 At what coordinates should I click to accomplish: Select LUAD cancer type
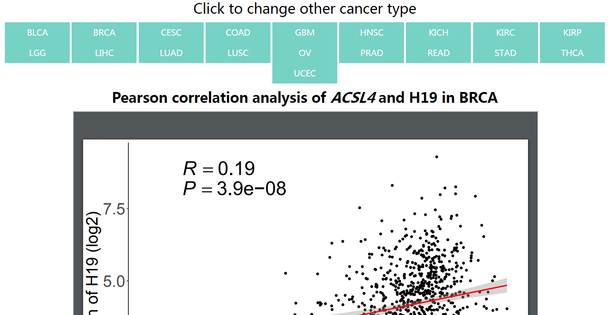coord(171,53)
